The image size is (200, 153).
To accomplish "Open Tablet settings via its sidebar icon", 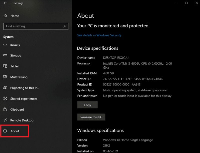I will (x=5, y=66).
